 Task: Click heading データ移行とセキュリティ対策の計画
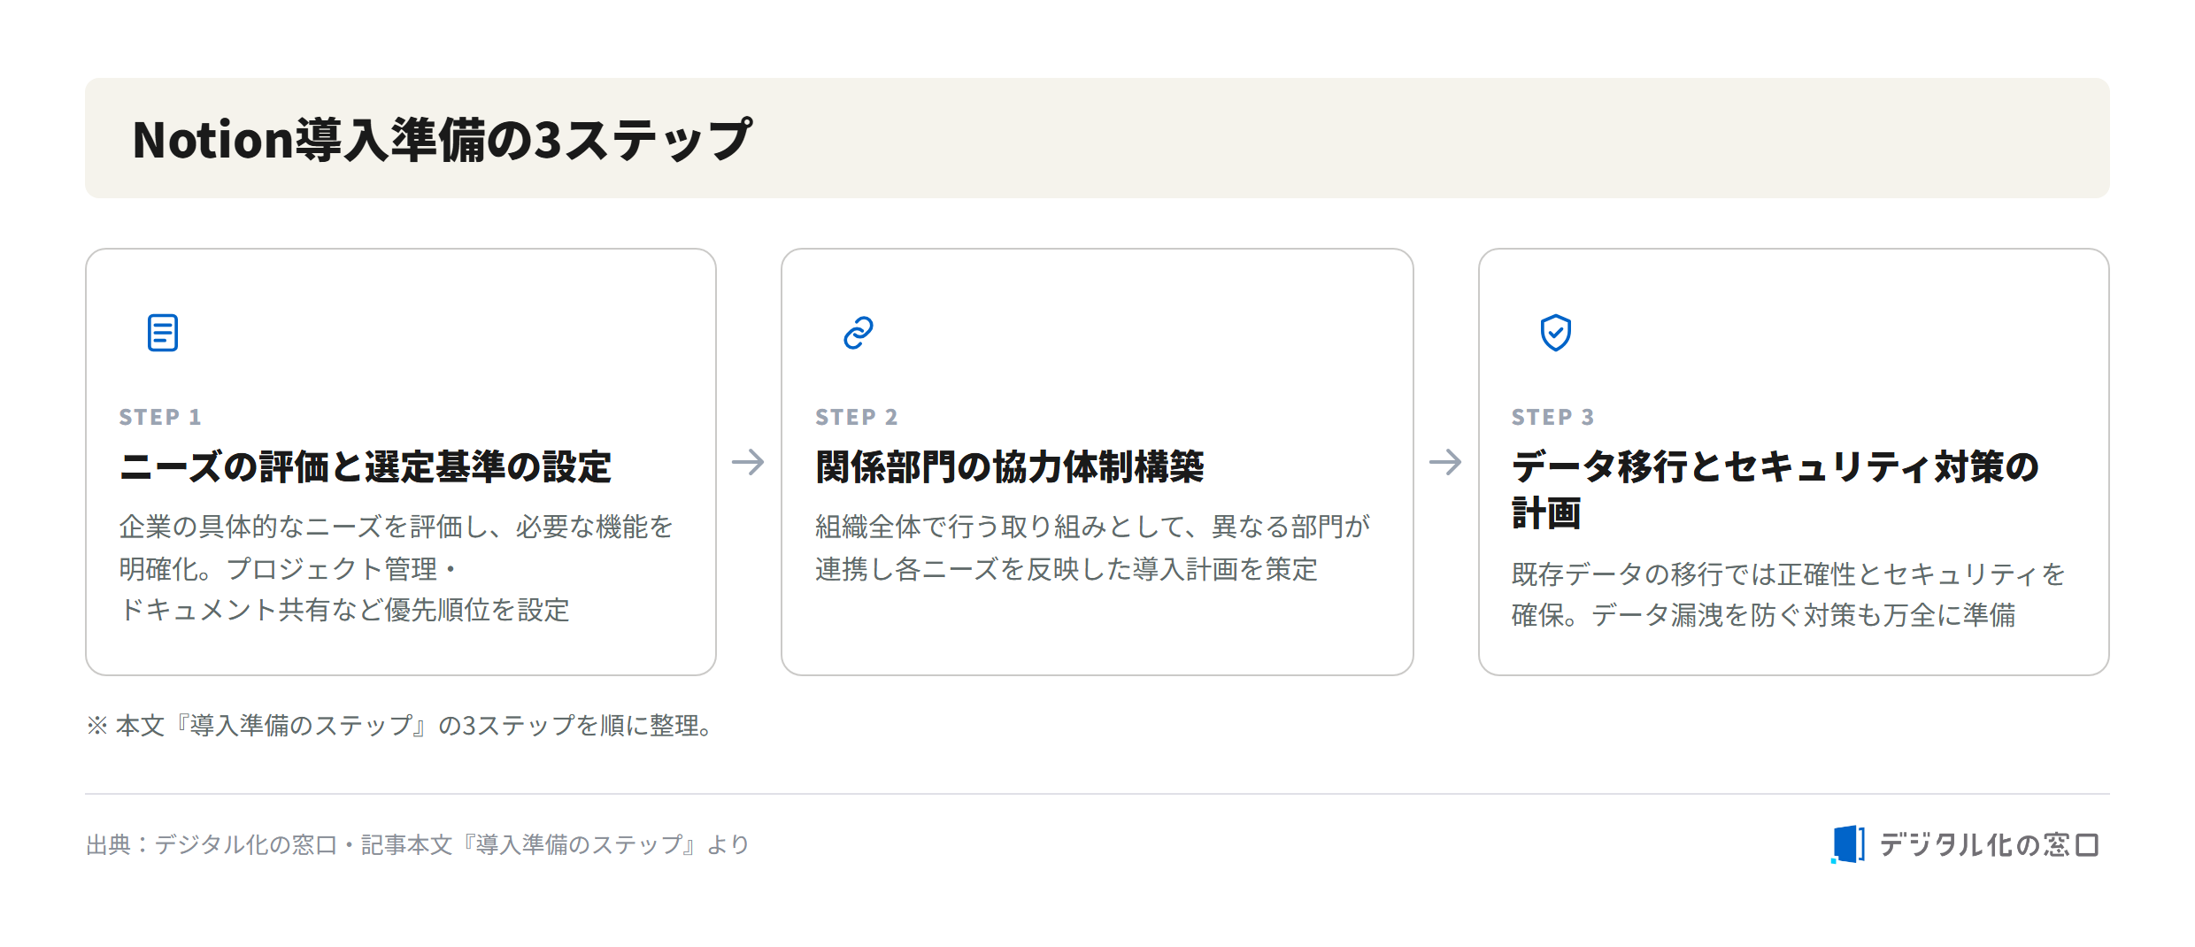[x=1775, y=489]
